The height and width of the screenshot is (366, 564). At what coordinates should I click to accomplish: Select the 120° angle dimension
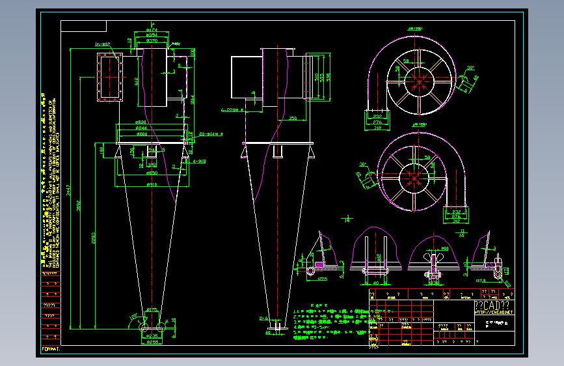(x=133, y=317)
